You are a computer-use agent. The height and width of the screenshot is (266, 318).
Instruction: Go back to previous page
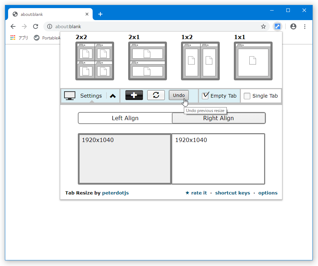point(13,26)
